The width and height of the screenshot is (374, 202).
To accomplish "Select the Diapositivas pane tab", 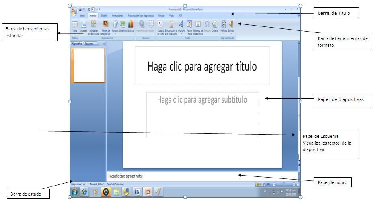I will [x=77, y=44].
